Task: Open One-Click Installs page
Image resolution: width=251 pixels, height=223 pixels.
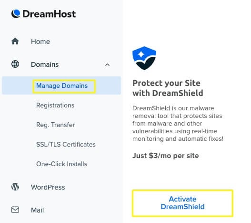Action: [61, 164]
